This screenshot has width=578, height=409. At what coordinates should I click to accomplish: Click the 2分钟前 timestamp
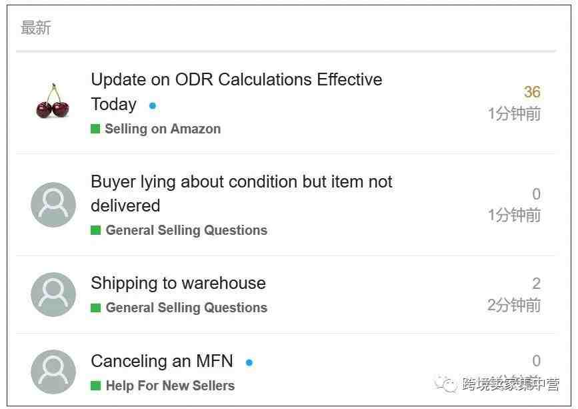point(514,306)
